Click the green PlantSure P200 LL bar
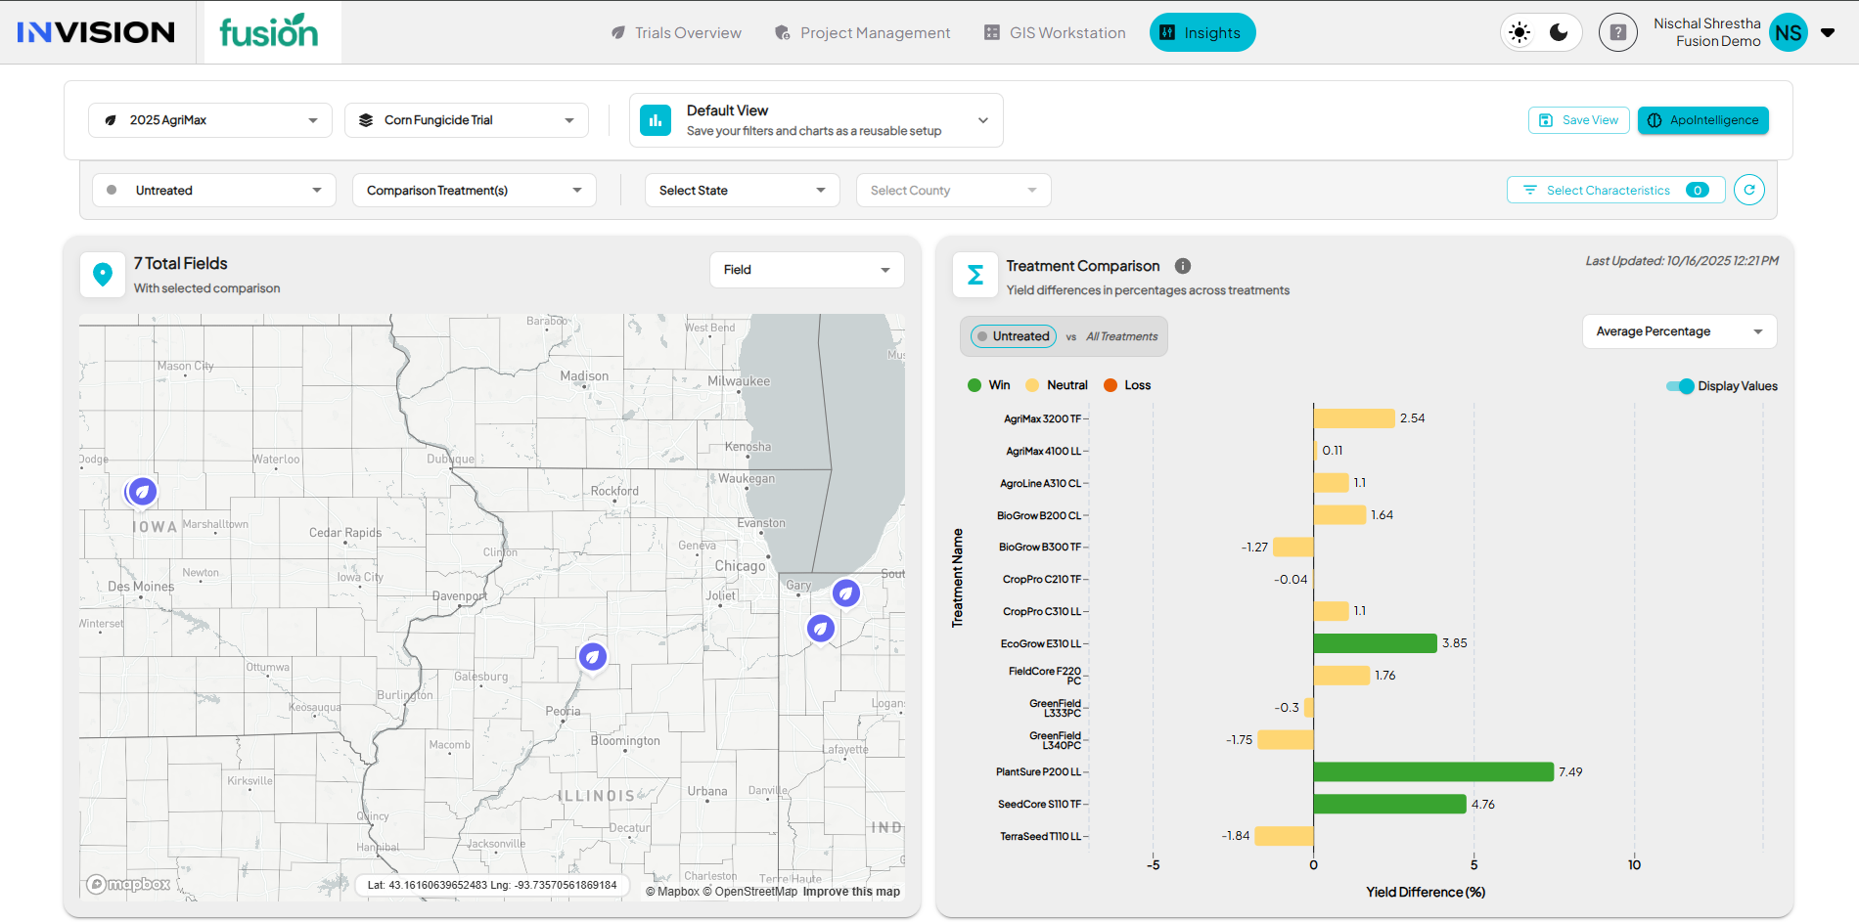1859x922 pixels. pos(1432,771)
